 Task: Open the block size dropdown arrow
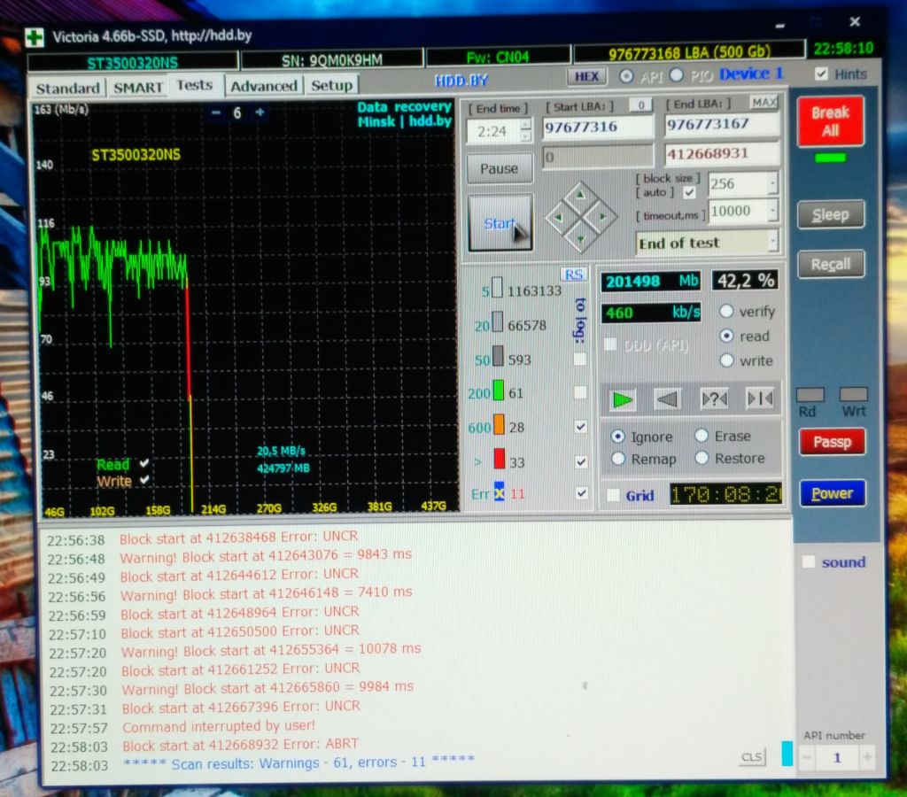pos(772,183)
